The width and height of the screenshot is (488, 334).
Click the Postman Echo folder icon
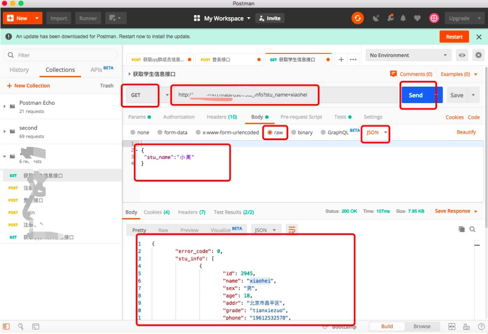[x=13, y=106]
